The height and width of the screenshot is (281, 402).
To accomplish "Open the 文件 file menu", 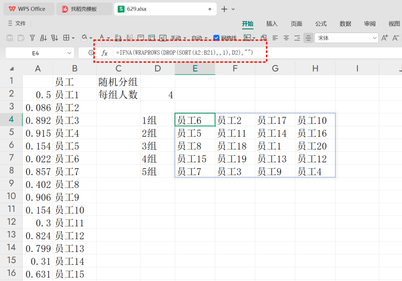I will pyautogui.click(x=17, y=23).
